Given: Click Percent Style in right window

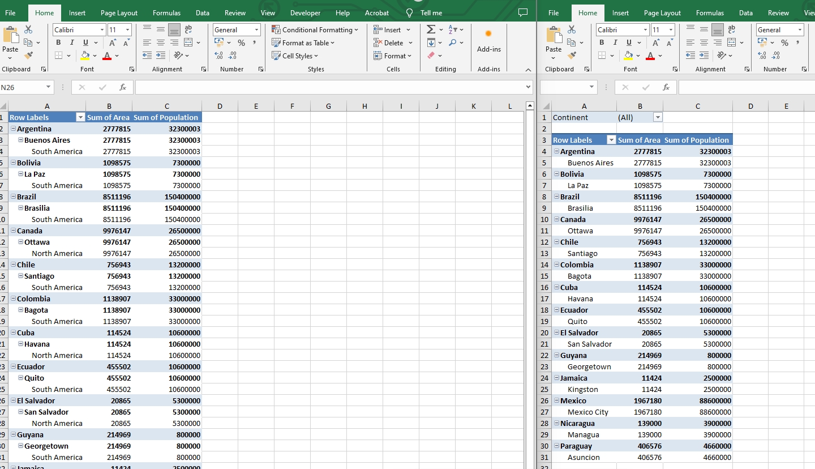Looking at the screenshot, I should (784, 42).
